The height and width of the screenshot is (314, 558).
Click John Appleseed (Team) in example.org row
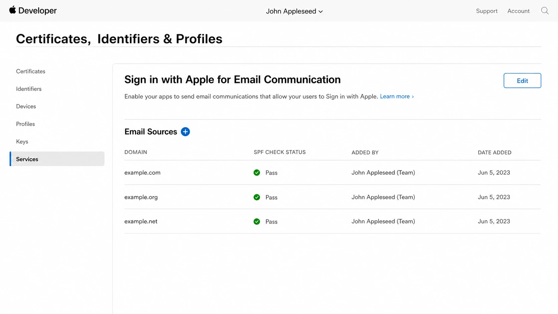(383, 197)
